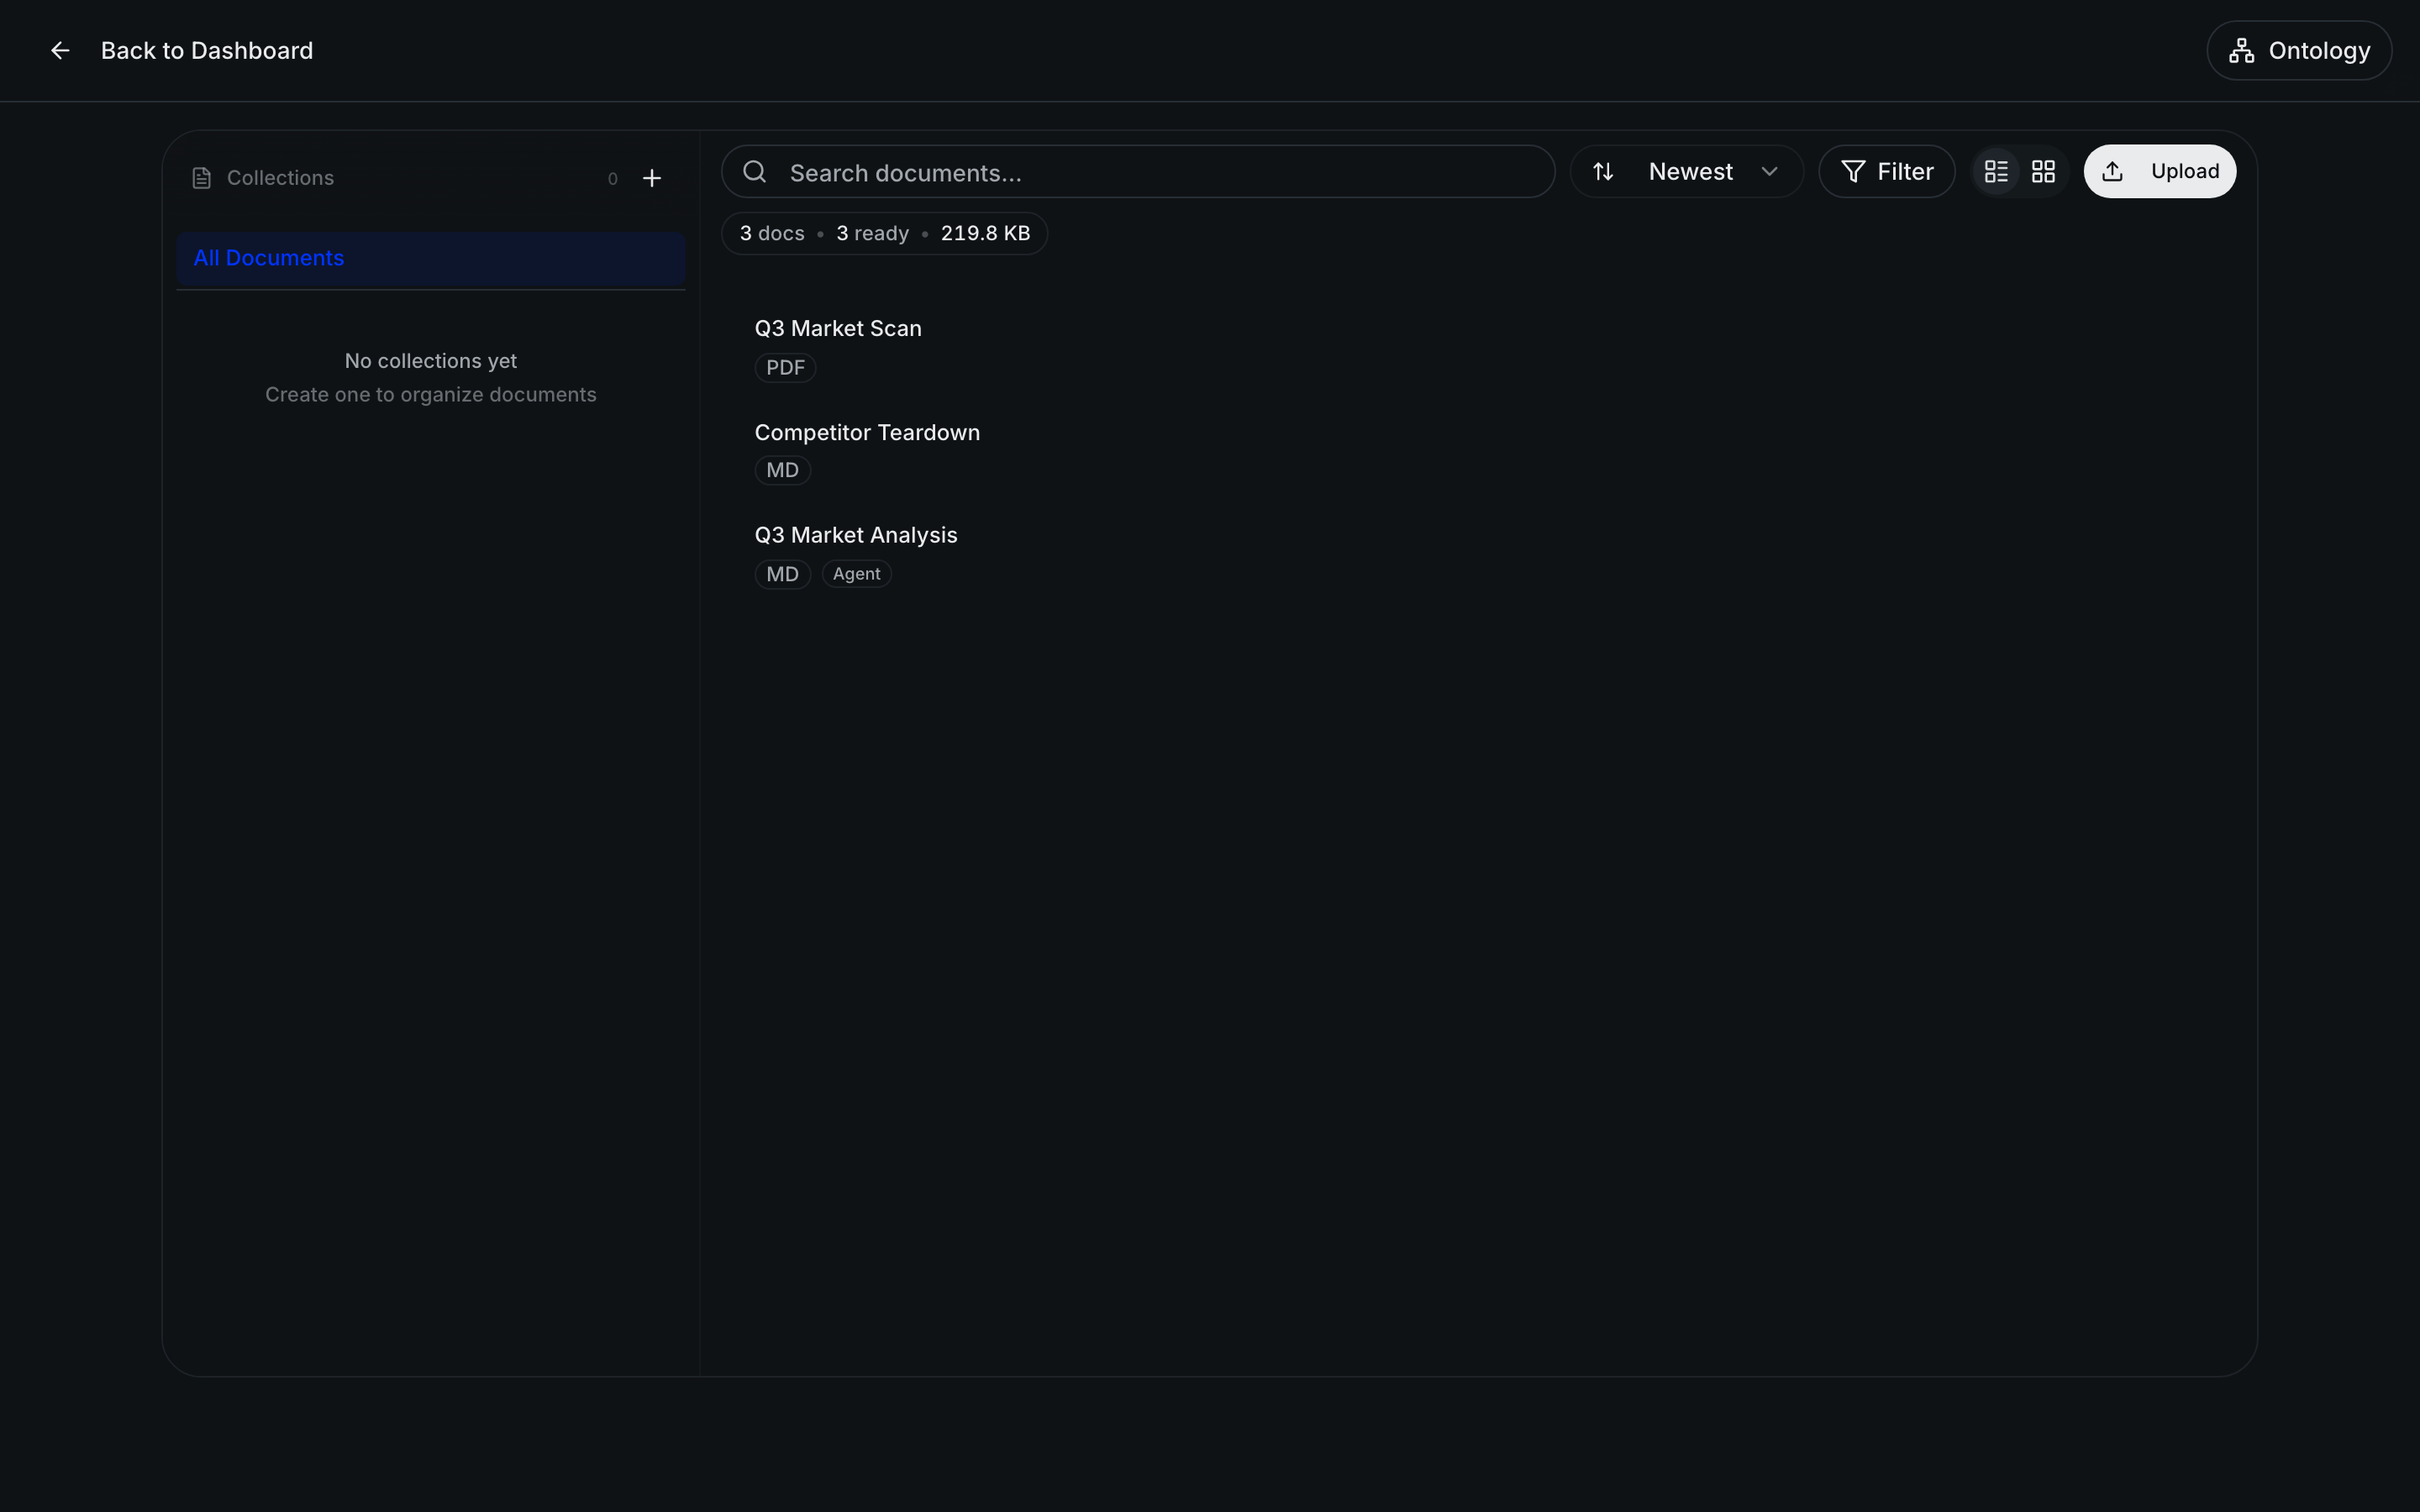Image resolution: width=2420 pixels, height=1512 pixels.
Task: Add a new collection with plus icon
Action: pyautogui.click(x=652, y=178)
